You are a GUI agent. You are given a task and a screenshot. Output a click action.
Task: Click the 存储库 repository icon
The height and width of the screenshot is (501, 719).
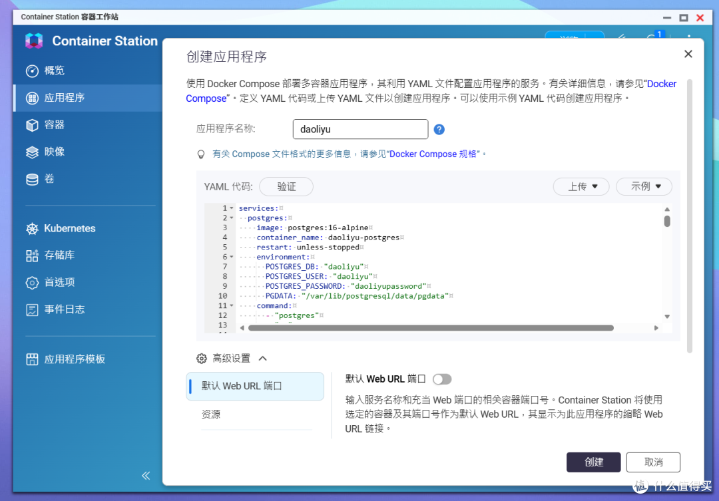point(32,255)
